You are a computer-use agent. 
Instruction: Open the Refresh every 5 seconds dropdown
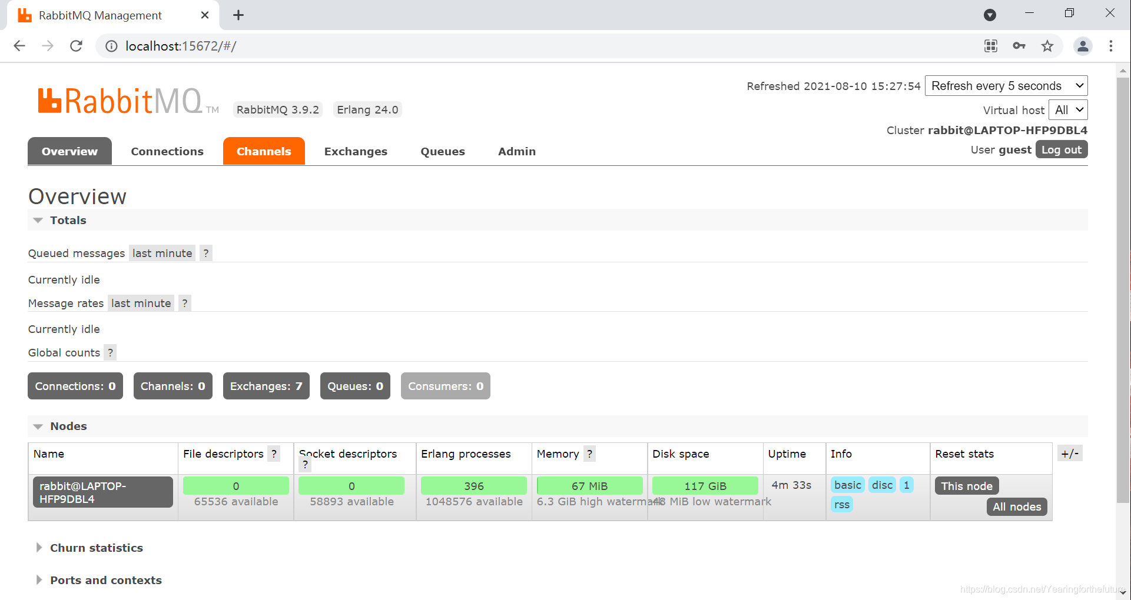(x=1006, y=86)
